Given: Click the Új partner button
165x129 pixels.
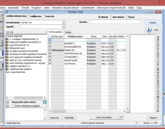Looking at the screenshot, I should click(54, 118).
